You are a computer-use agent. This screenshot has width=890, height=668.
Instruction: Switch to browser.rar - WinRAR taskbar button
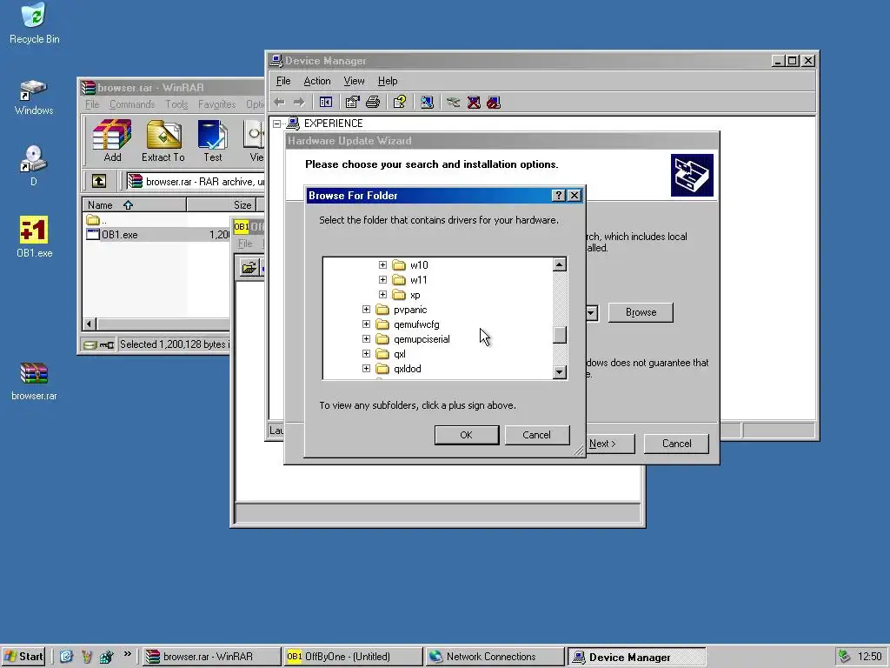coord(211,656)
